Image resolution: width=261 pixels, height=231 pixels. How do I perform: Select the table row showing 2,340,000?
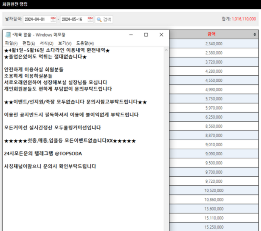[x=214, y=44]
